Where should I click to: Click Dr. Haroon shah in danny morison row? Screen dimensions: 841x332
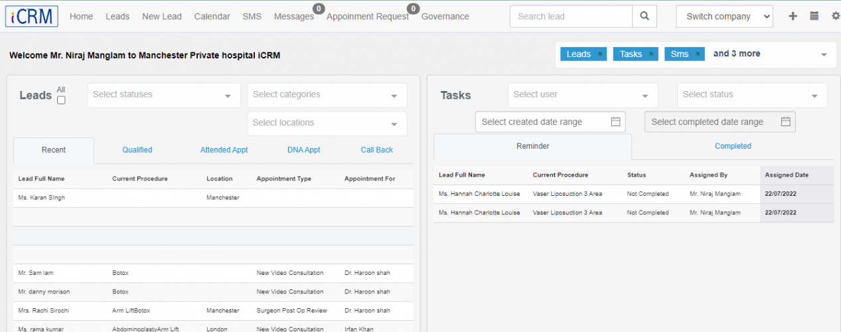pyautogui.click(x=367, y=291)
